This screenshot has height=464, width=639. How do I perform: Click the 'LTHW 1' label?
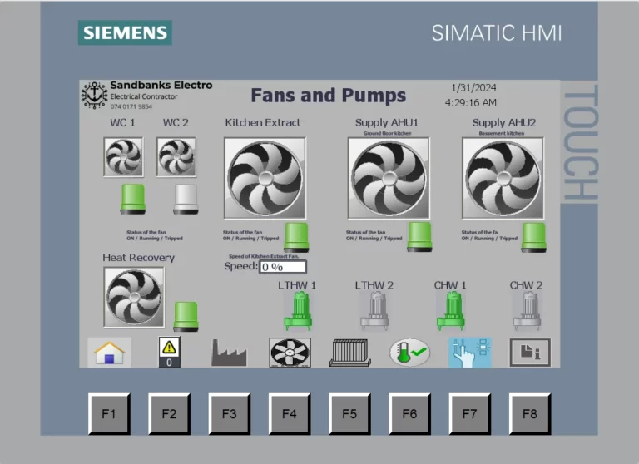(297, 285)
